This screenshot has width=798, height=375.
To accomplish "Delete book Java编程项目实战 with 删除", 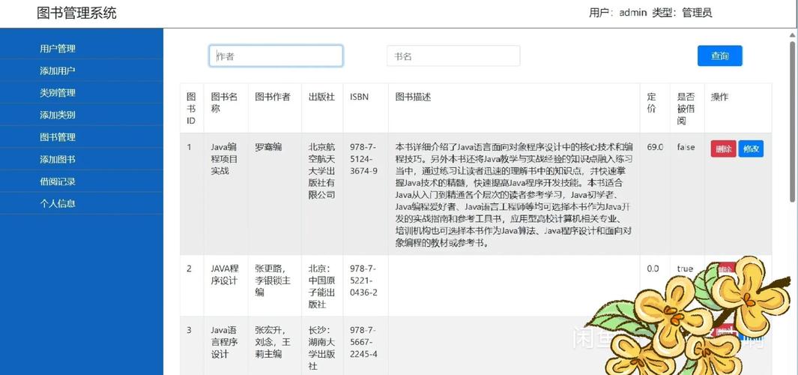I will [x=723, y=148].
